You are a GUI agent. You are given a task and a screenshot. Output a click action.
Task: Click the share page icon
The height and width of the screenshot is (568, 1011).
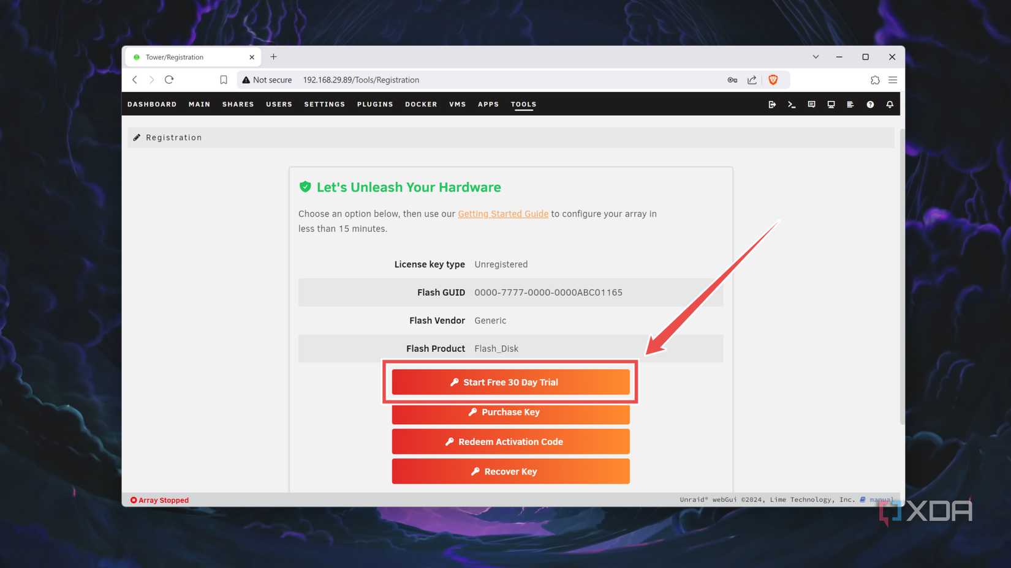tap(752, 80)
